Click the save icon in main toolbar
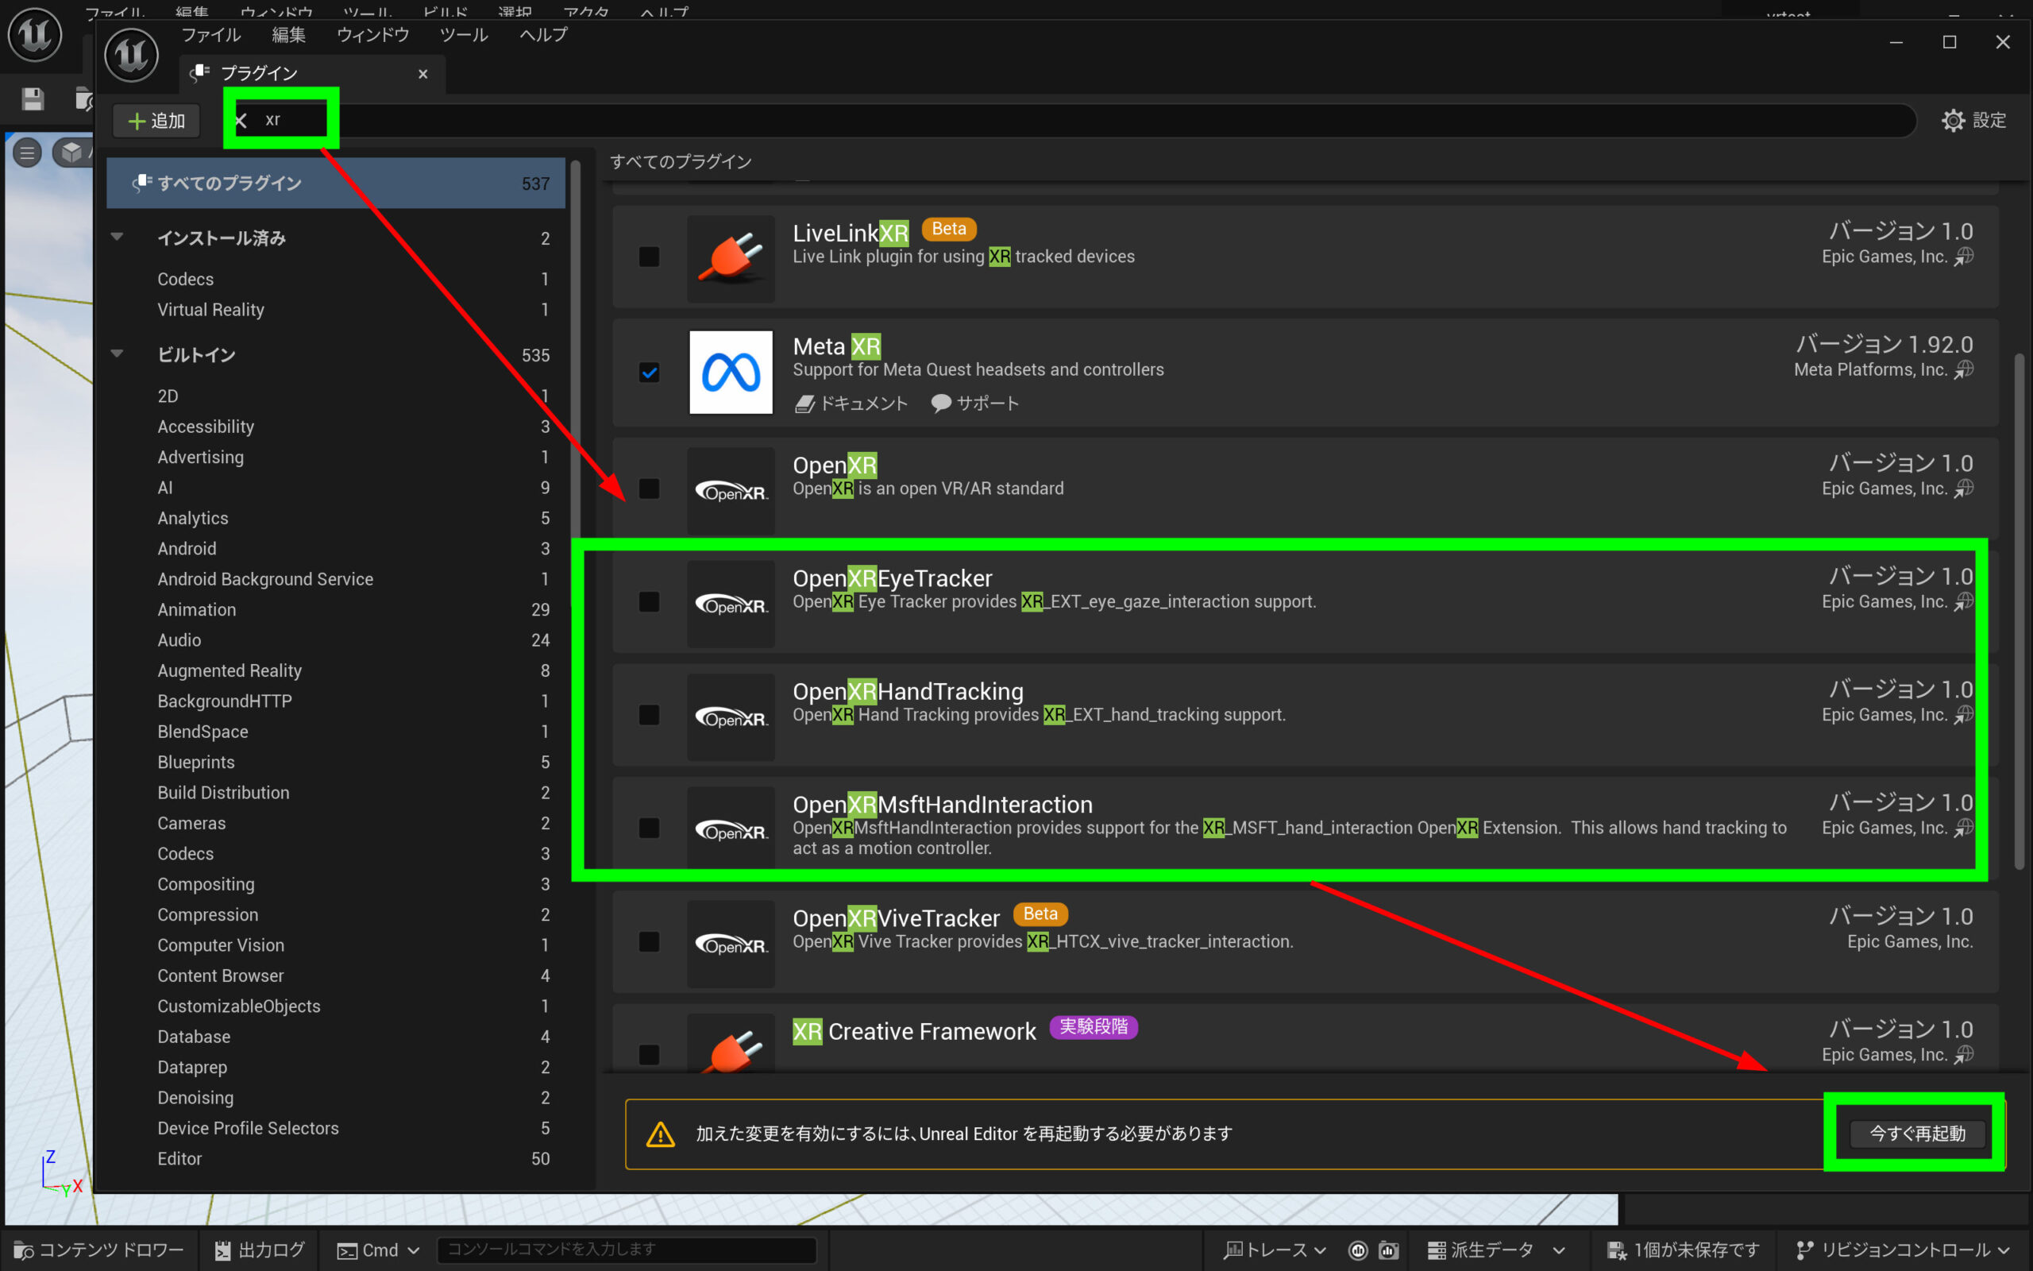Screen dimensions: 2033x1271 tap(33, 99)
